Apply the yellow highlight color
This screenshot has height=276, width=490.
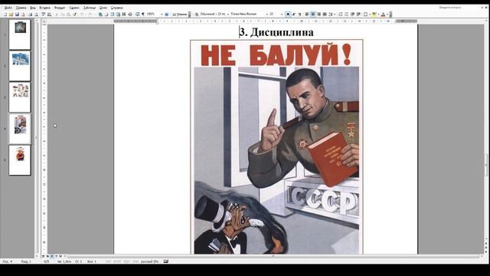[x=374, y=14]
